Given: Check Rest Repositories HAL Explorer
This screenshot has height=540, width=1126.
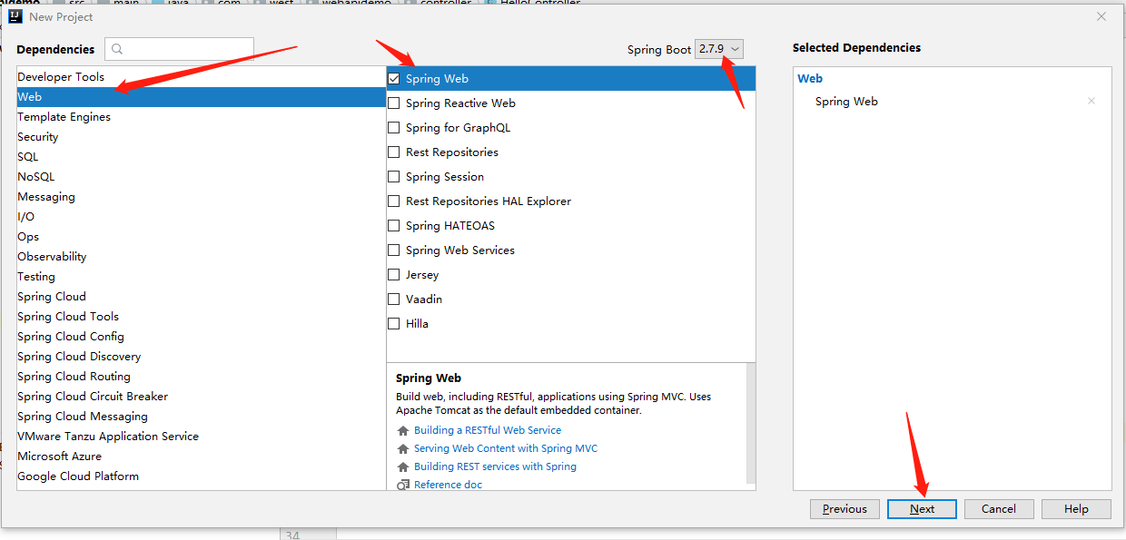Looking at the screenshot, I should (394, 201).
